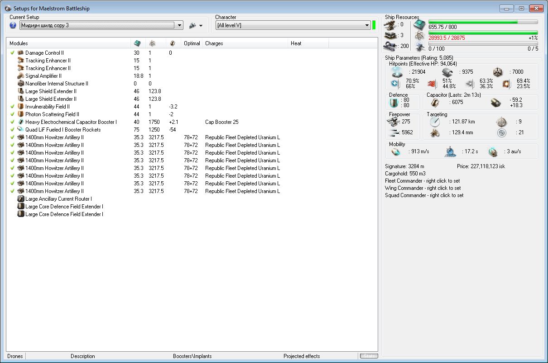548x363 pixels.
Task: Toggle the checkmark for Photon Scattering Field II
Action: (x=13, y=114)
